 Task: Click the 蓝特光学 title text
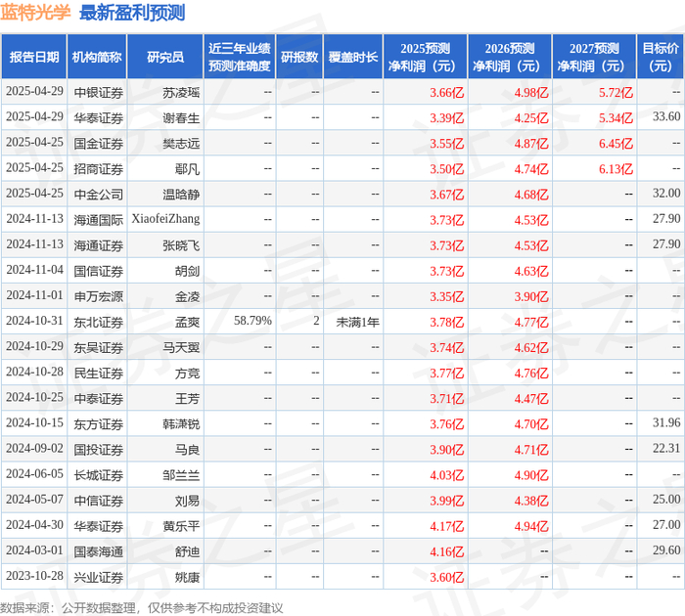click(35, 13)
